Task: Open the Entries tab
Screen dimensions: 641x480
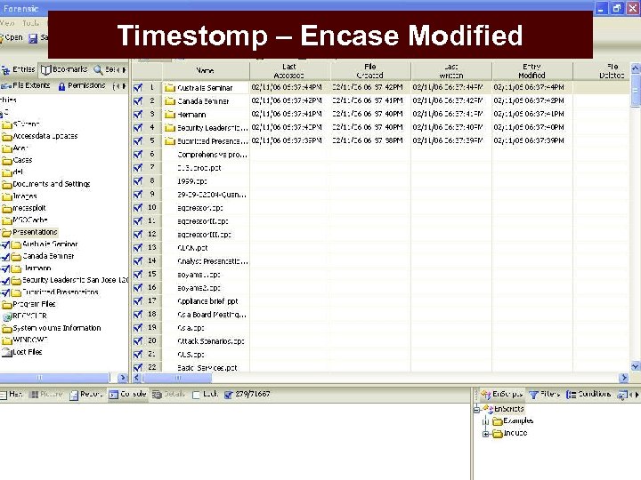Action: tap(18, 70)
